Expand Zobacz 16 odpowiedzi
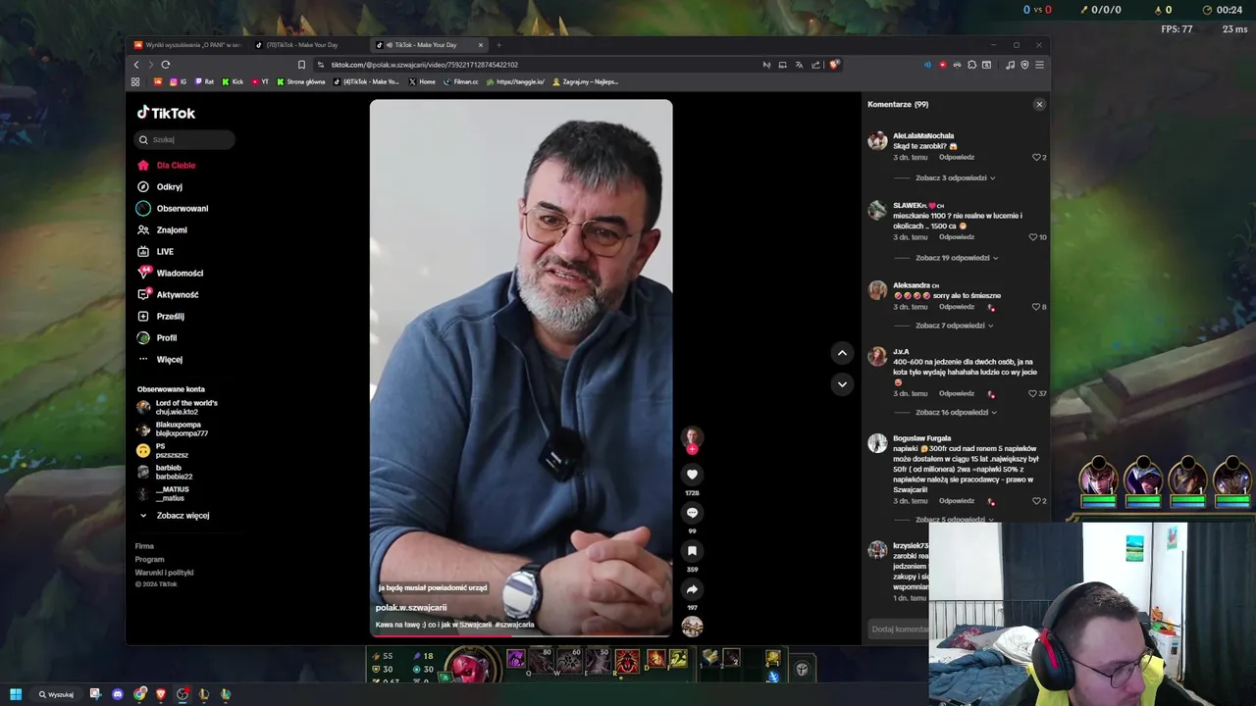This screenshot has height=706, width=1256. coord(957,413)
